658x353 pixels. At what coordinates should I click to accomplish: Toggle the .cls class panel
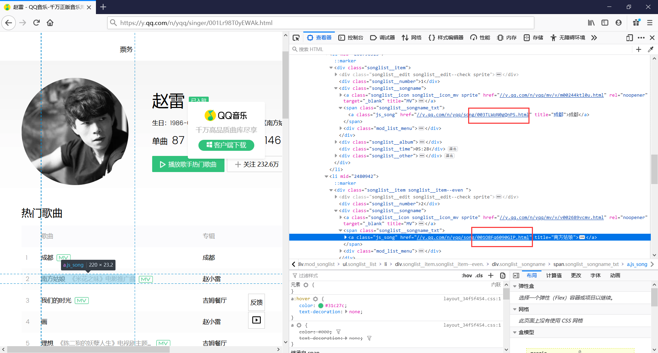479,276
